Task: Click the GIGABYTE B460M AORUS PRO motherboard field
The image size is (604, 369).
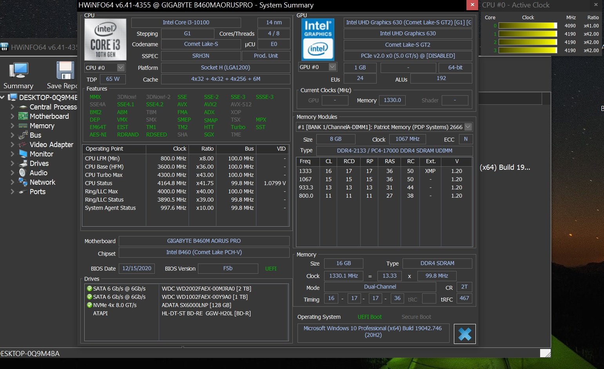Action: pyautogui.click(x=204, y=241)
